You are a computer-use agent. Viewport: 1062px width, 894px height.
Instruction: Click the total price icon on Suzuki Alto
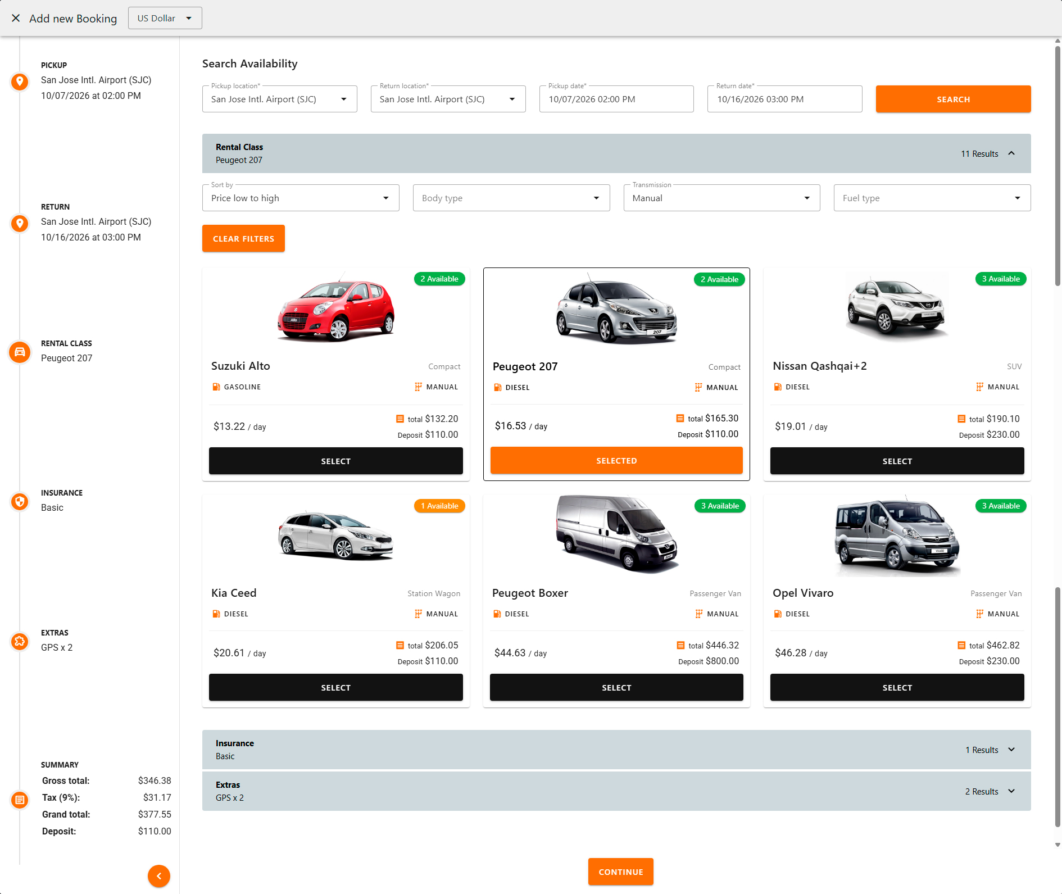pos(400,419)
